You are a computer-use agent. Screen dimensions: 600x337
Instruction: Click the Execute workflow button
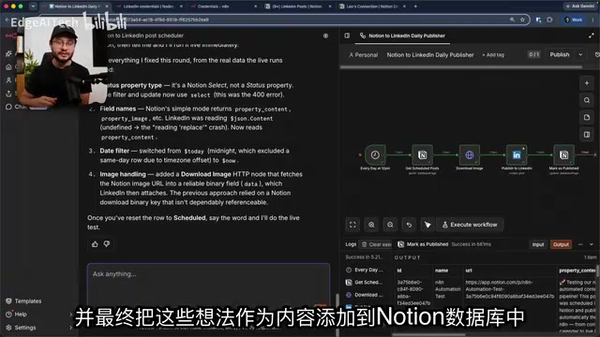(470, 225)
